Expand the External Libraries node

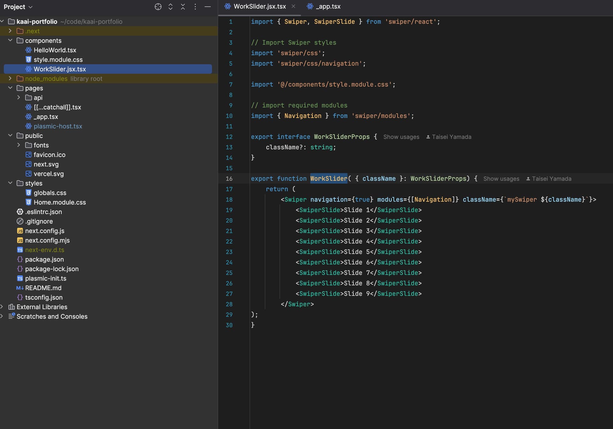pyautogui.click(x=2, y=307)
